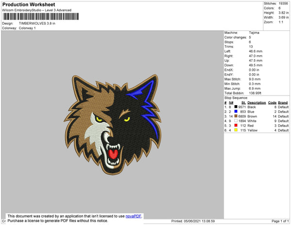
Task: Select the machine value 'Tajima'
Action: 254,32
